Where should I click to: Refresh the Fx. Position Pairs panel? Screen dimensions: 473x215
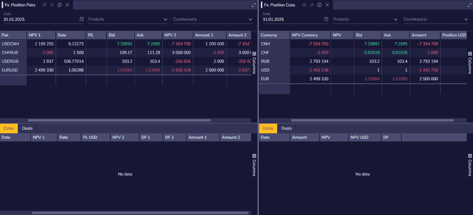click(x=52, y=5)
